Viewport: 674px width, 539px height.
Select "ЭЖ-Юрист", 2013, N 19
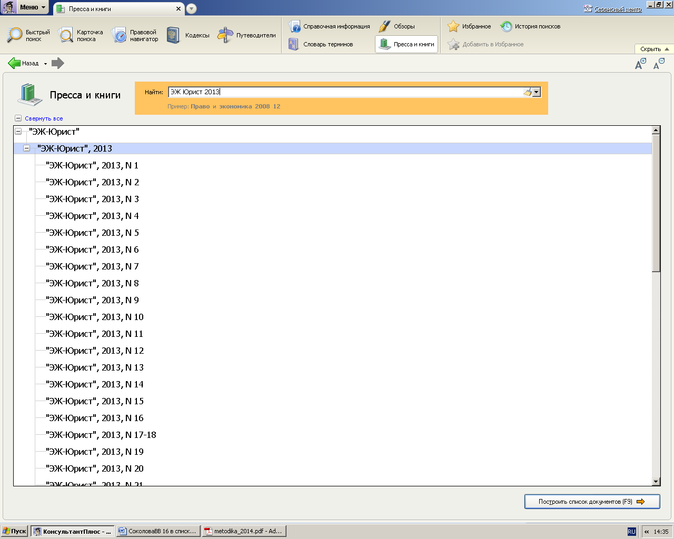click(95, 452)
